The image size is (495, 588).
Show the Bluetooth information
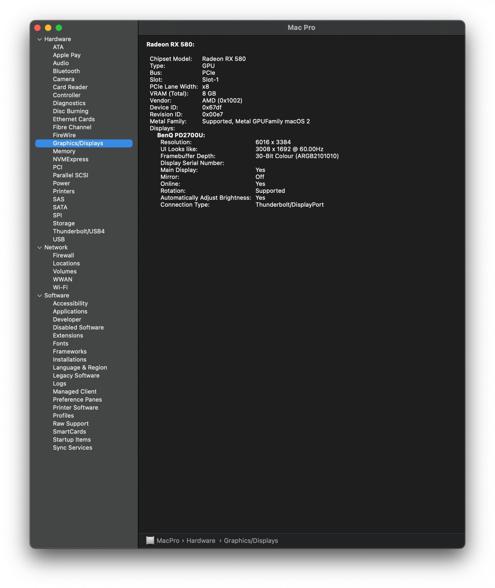tap(66, 71)
